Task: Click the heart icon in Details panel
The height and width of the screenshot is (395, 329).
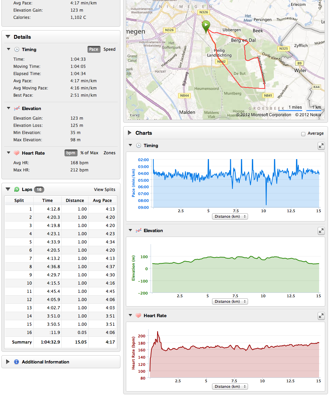Action: pyautogui.click(x=16, y=153)
